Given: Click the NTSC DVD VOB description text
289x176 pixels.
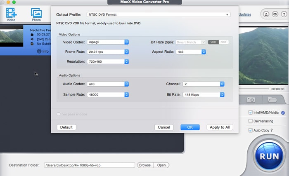Looking at the screenshot, I should click(x=98, y=23).
